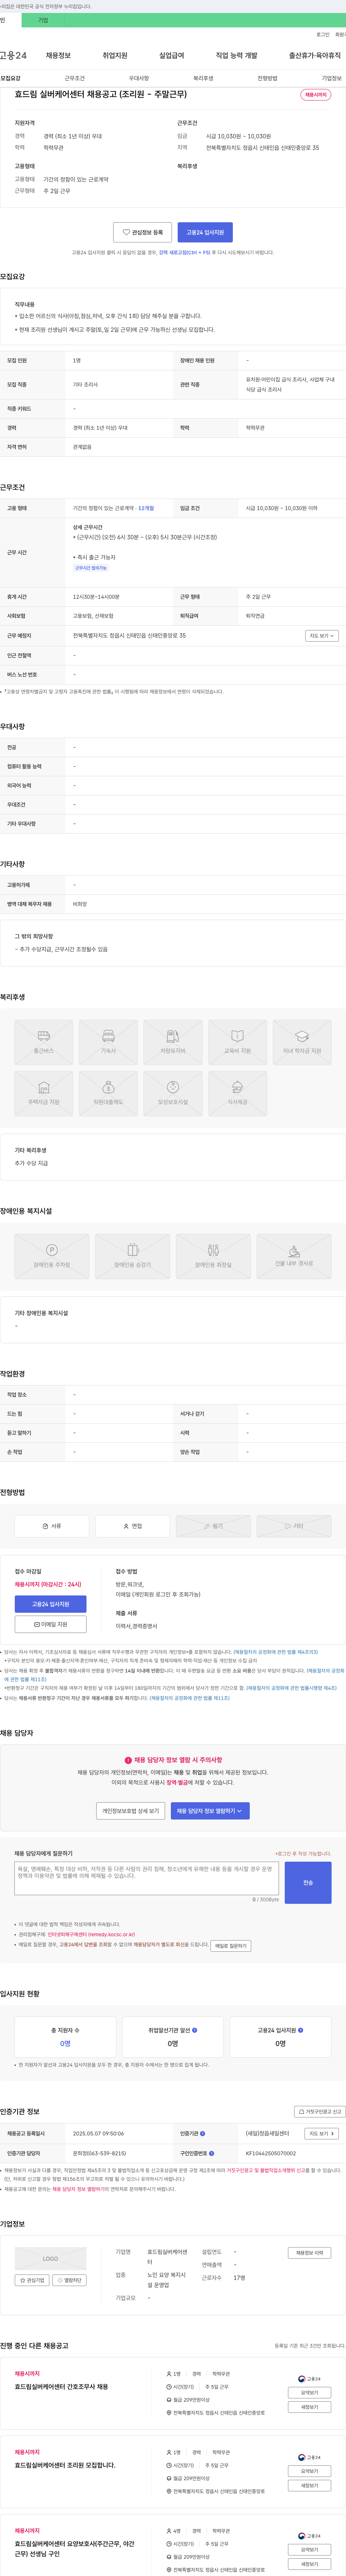346x2576 pixels.
Task: Jump to the 우대사항 section tab
Action: [x=139, y=78]
